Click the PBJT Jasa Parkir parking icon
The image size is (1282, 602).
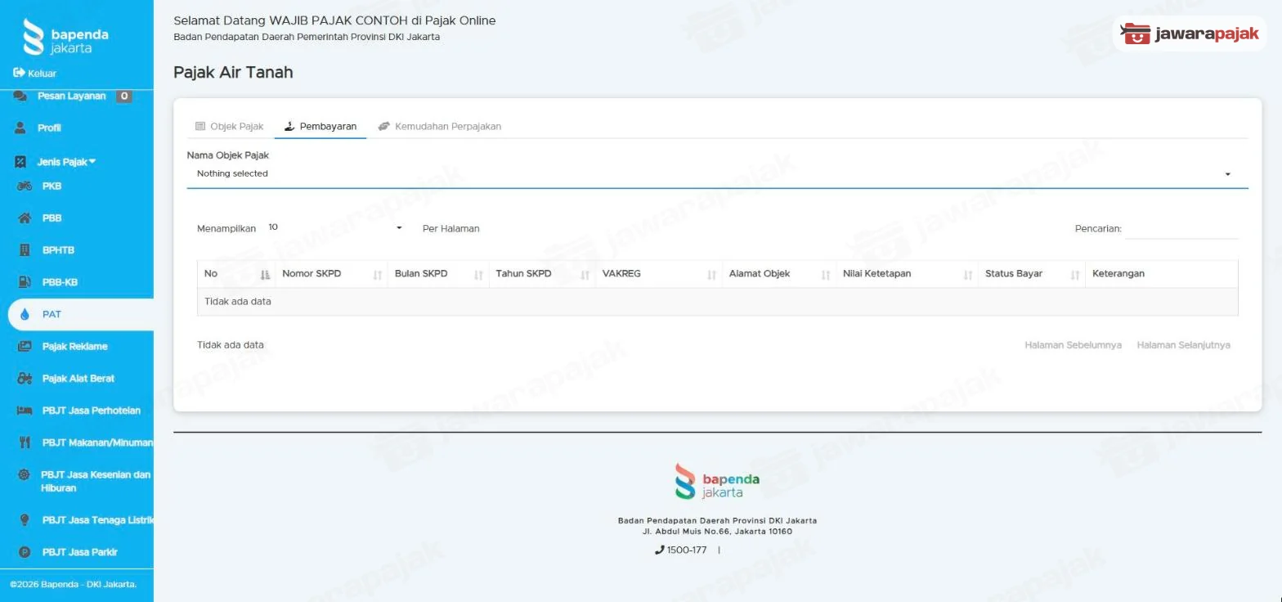25,552
